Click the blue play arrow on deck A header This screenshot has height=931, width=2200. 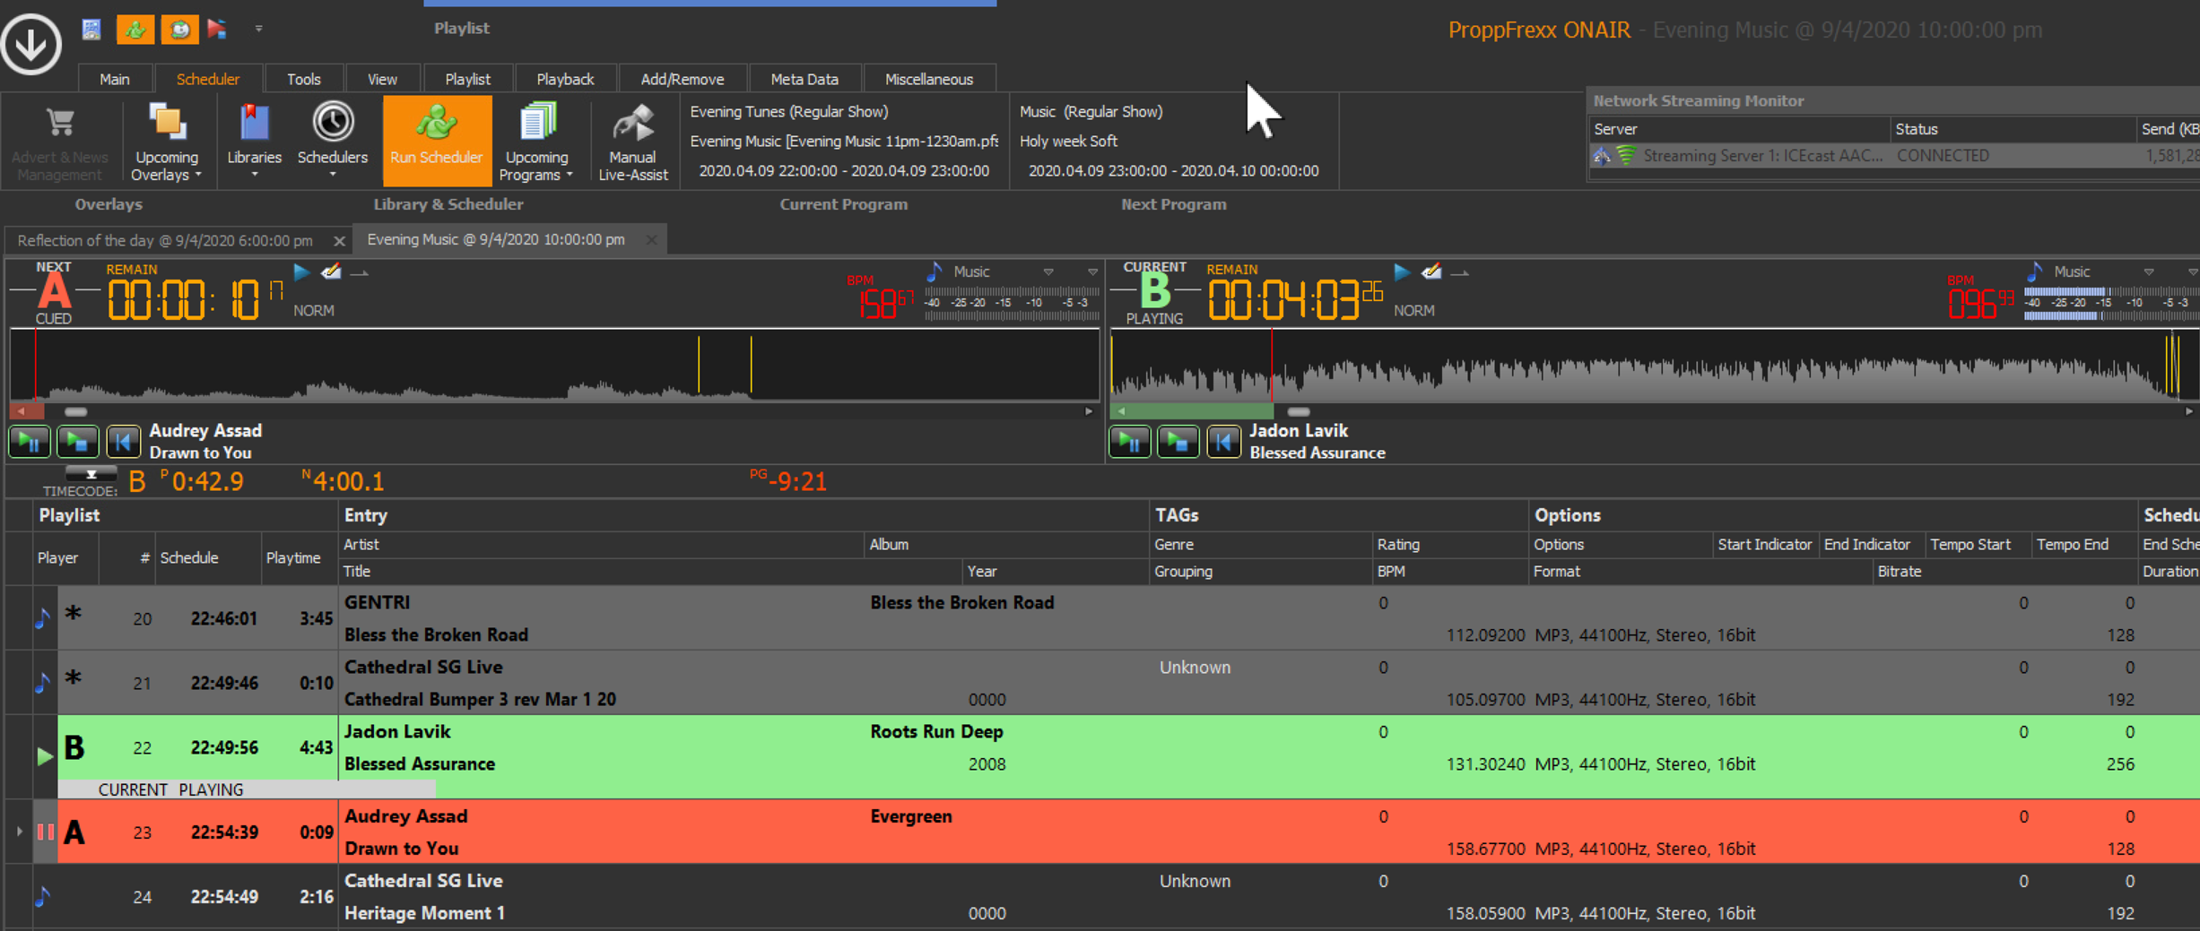pyautogui.click(x=302, y=272)
